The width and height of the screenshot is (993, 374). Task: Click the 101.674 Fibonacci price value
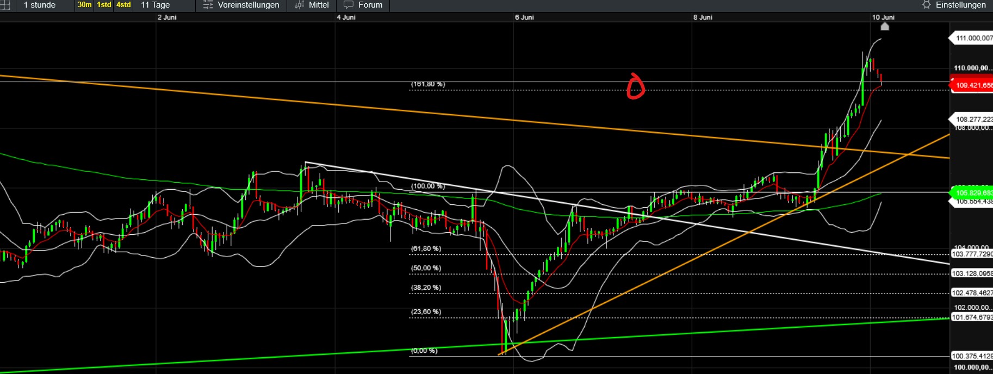[x=972, y=317]
